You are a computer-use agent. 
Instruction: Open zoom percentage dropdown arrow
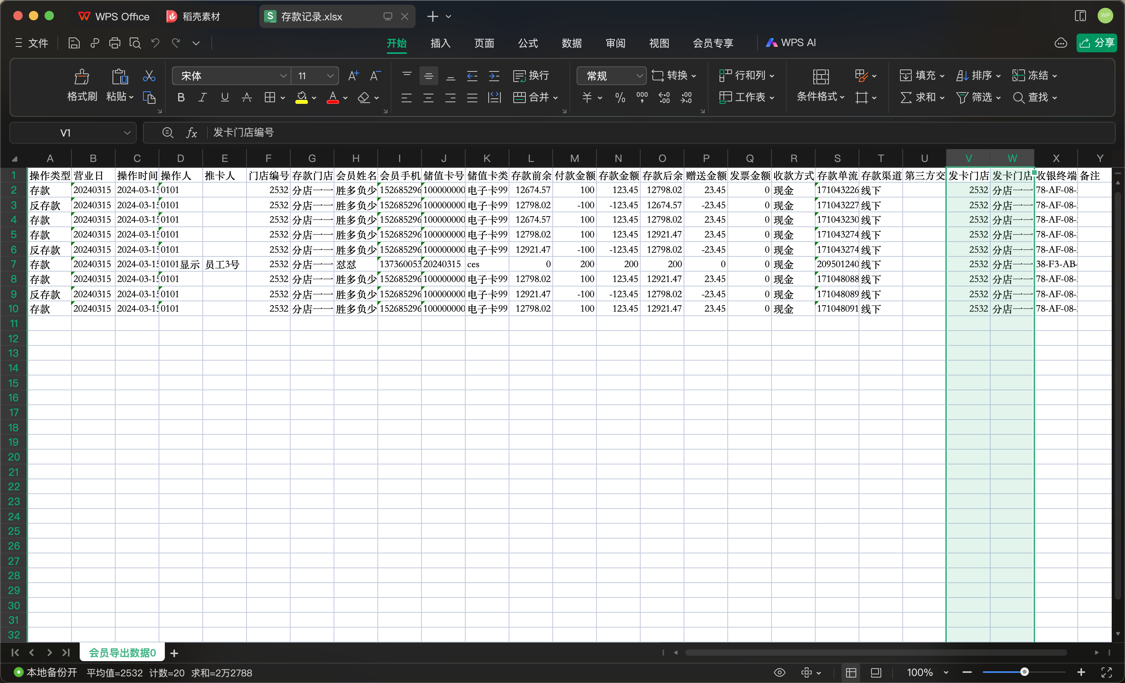pyautogui.click(x=946, y=672)
